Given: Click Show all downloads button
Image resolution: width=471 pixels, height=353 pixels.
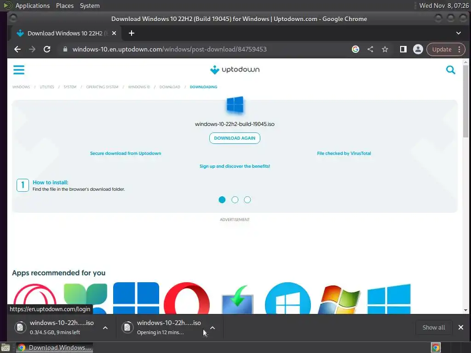Looking at the screenshot, I should (434, 327).
